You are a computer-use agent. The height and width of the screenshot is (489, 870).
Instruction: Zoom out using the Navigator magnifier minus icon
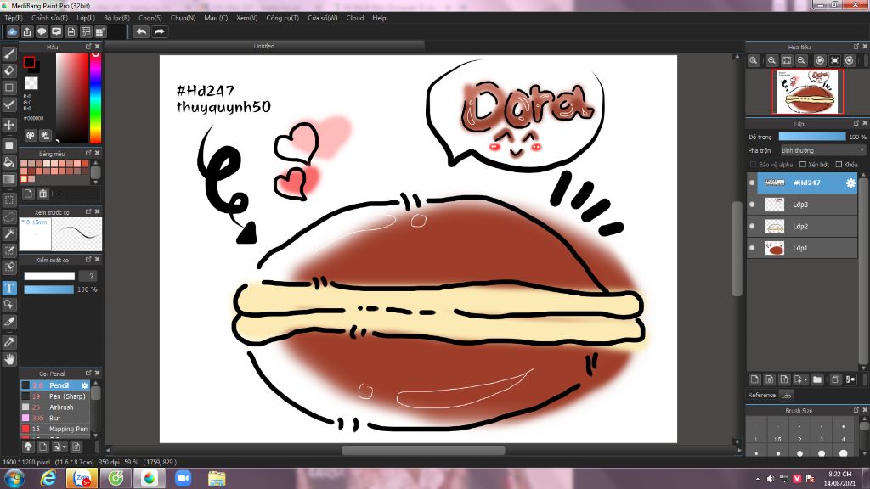(801, 60)
